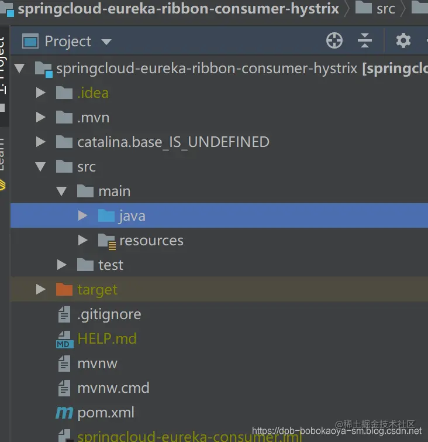This screenshot has height=442, width=428.
Task: Select the resources folder label
Action: pyautogui.click(x=151, y=241)
